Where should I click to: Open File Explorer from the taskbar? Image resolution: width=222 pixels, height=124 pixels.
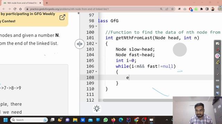coord(75,120)
